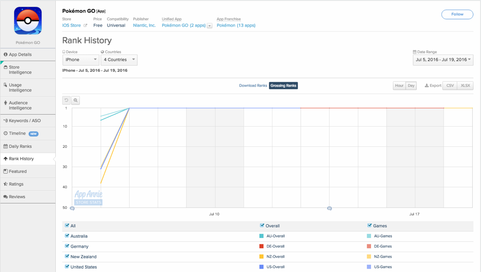The image size is (481, 272).
Task: Click the AU-Games light teal swatch
Action: 369,236
